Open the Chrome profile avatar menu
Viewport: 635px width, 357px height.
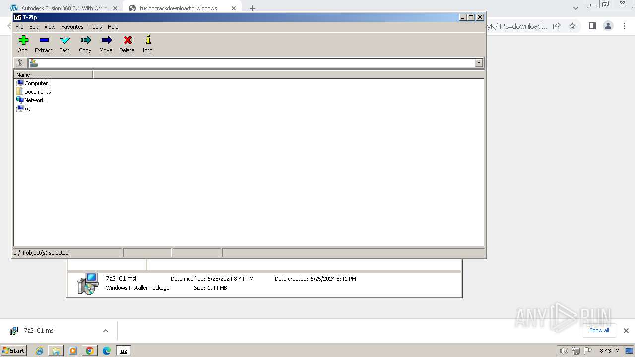point(608,26)
